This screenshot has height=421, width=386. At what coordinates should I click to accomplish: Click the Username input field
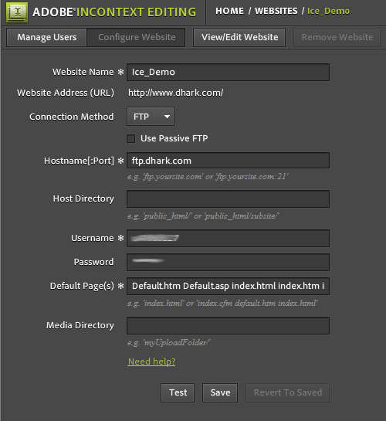coord(228,238)
